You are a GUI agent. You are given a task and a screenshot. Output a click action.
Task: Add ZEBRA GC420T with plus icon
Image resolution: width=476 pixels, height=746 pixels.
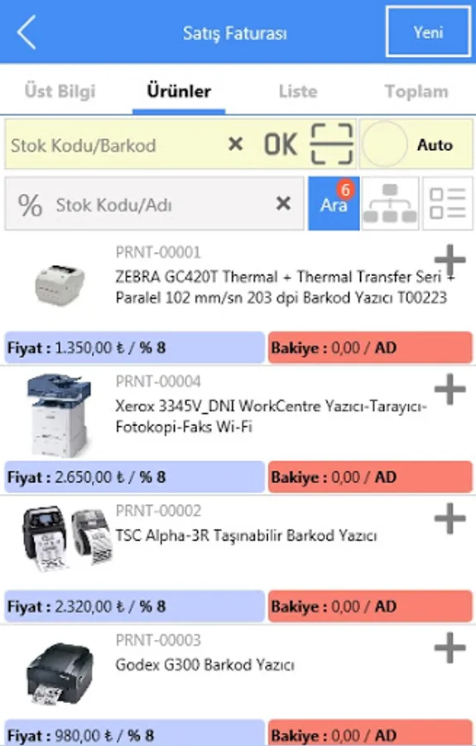(450, 259)
